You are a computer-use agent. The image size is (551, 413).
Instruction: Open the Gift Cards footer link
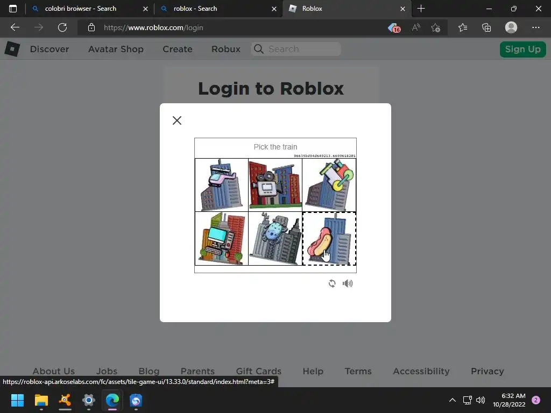click(x=259, y=371)
